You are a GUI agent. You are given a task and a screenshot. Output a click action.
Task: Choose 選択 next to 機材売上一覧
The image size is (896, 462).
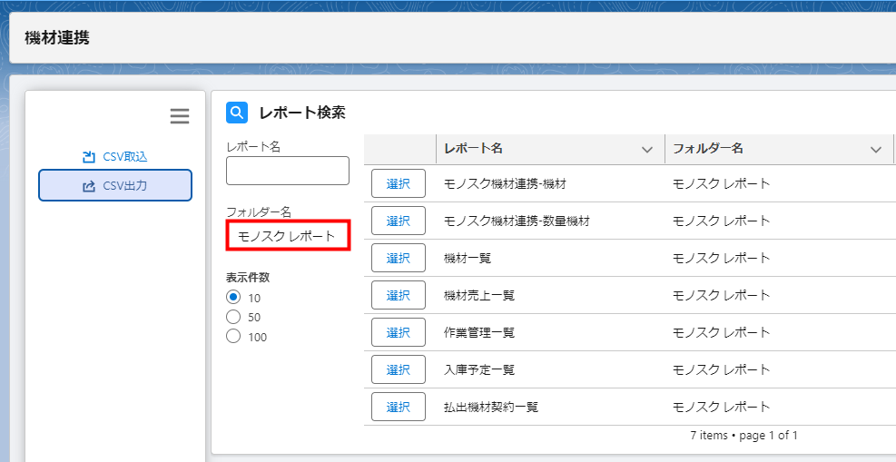[x=398, y=295]
